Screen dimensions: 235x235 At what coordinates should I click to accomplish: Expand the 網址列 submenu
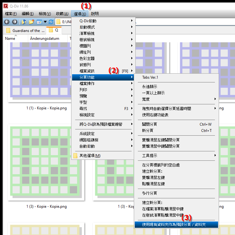click(x=103, y=52)
